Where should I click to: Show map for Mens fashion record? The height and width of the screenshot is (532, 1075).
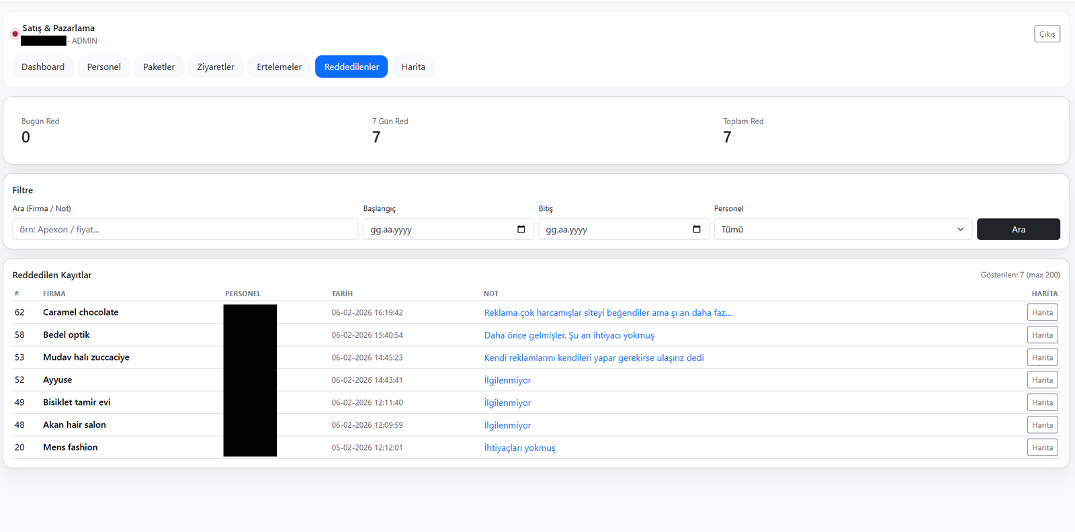point(1042,447)
